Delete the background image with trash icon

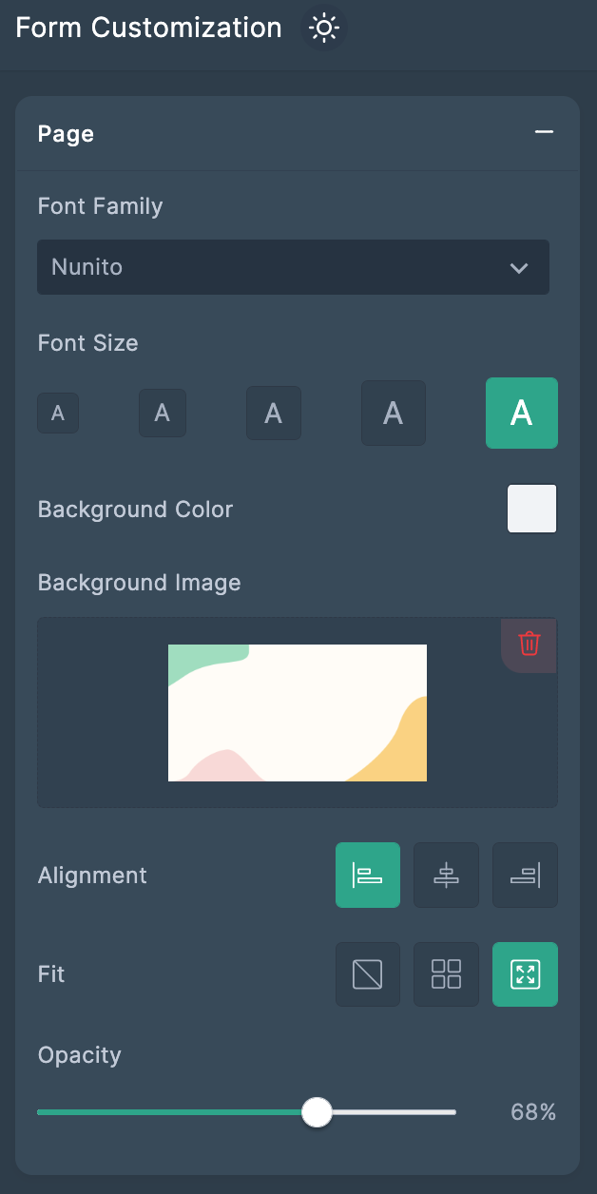coord(530,644)
